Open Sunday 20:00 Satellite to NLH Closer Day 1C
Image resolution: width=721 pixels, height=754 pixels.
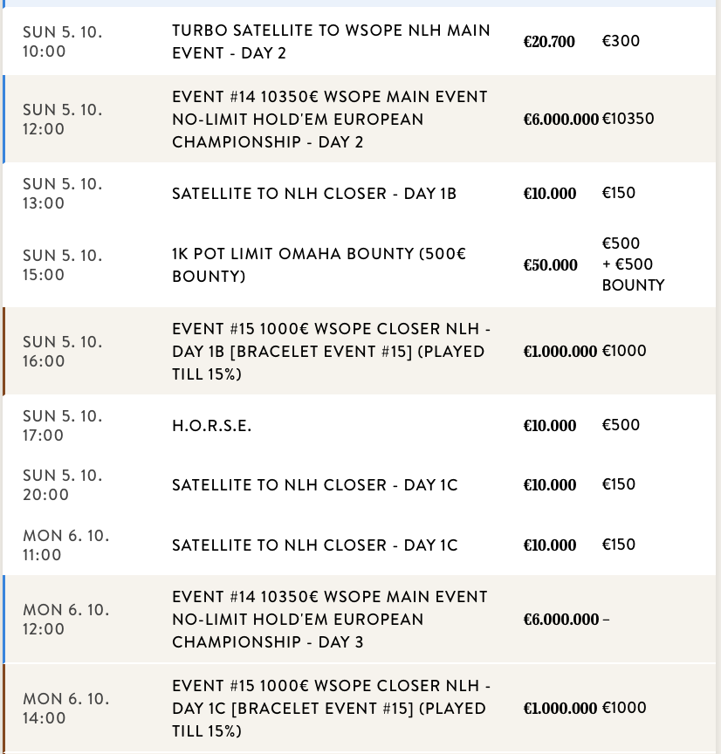coord(314,484)
